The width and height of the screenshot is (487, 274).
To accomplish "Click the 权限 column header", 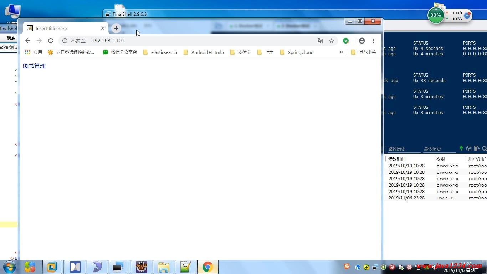I will [450, 159].
